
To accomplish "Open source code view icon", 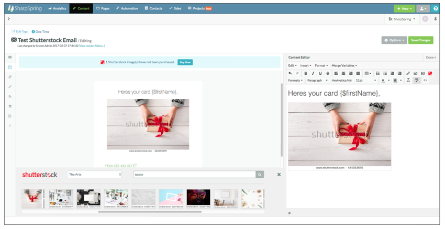I will tap(425, 81).
